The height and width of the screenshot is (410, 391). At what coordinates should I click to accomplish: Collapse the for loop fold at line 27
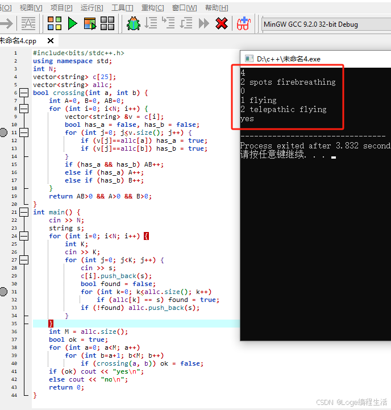[x=24, y=260]
